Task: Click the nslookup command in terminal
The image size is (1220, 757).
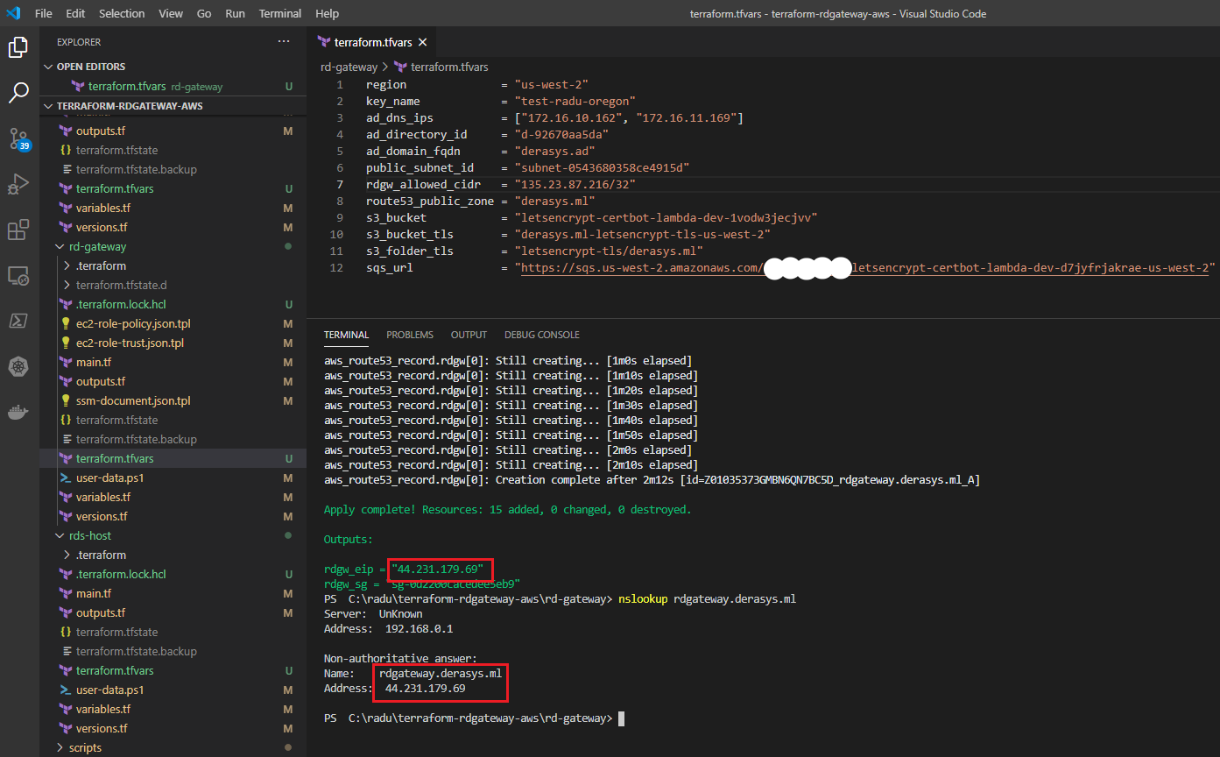Action: [x=643, y=599]
